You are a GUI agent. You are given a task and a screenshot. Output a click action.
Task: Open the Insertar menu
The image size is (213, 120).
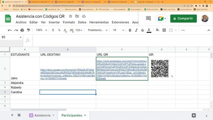(x=54, y=22)
